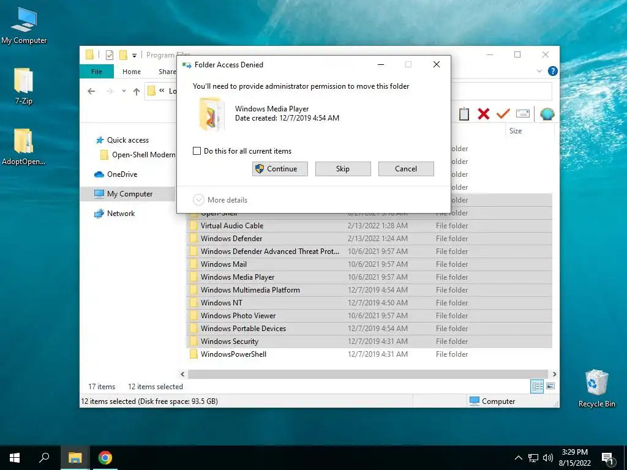
Task: Switch to details view icon
Action: pyautogui.click(x=537, y=386)
